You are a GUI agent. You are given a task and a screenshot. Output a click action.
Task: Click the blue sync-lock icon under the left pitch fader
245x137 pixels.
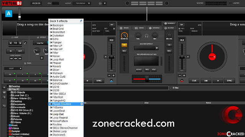point(111,81)
